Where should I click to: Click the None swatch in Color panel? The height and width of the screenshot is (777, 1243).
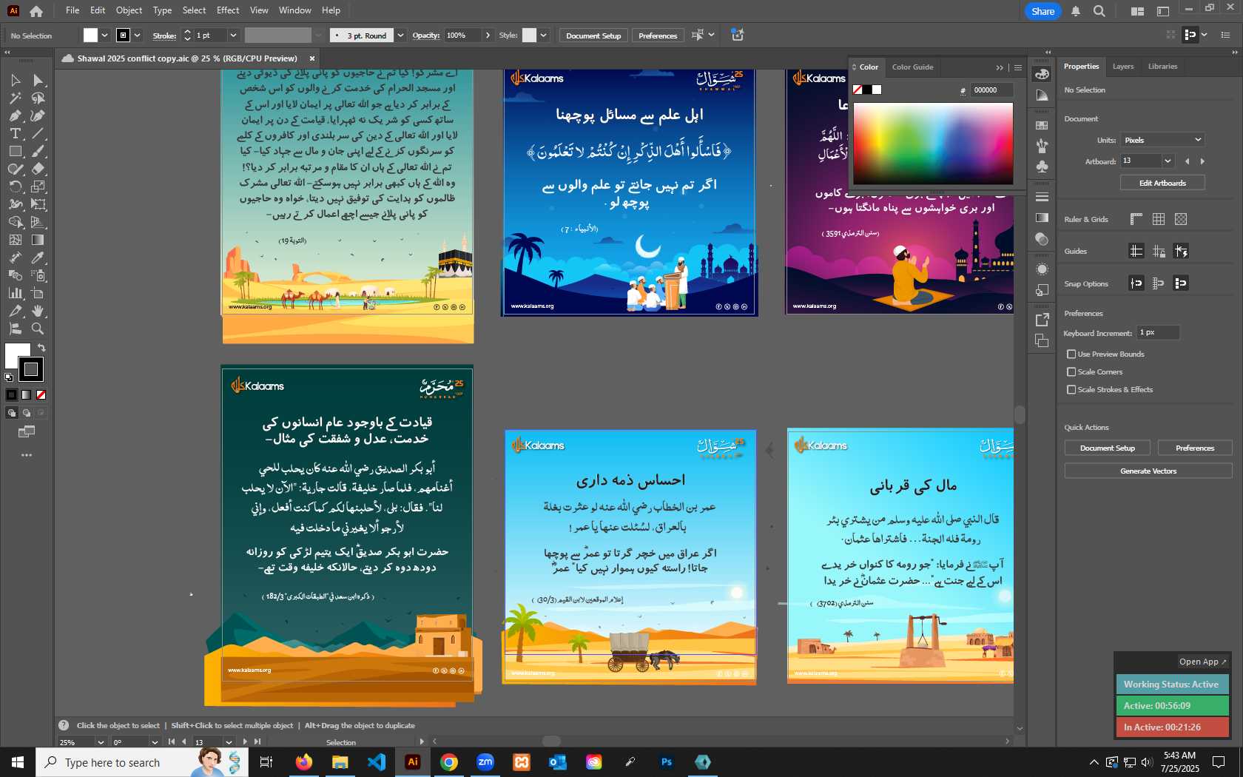(857, 90)
